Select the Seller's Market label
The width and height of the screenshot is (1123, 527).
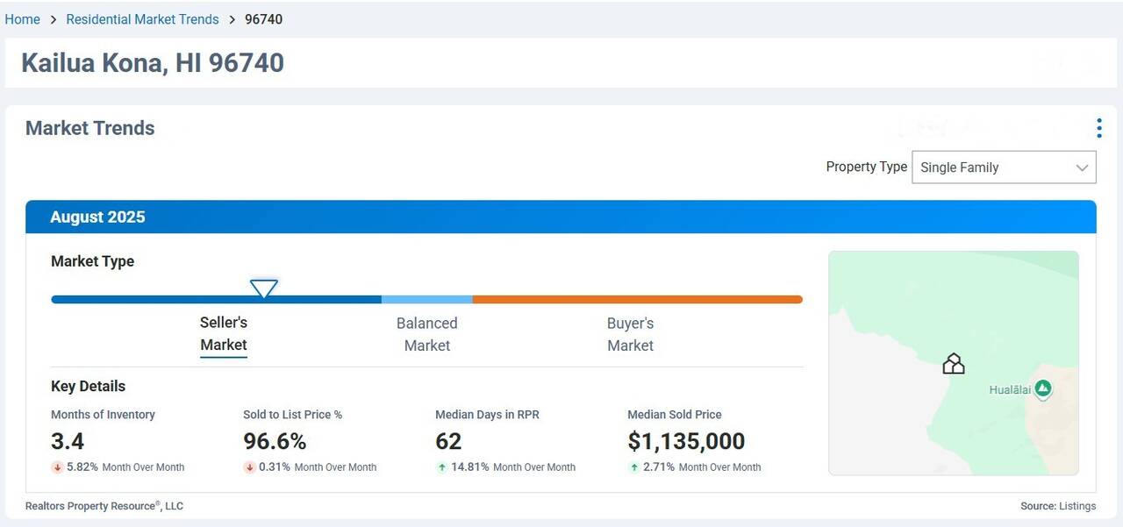(x=224, y=334)
